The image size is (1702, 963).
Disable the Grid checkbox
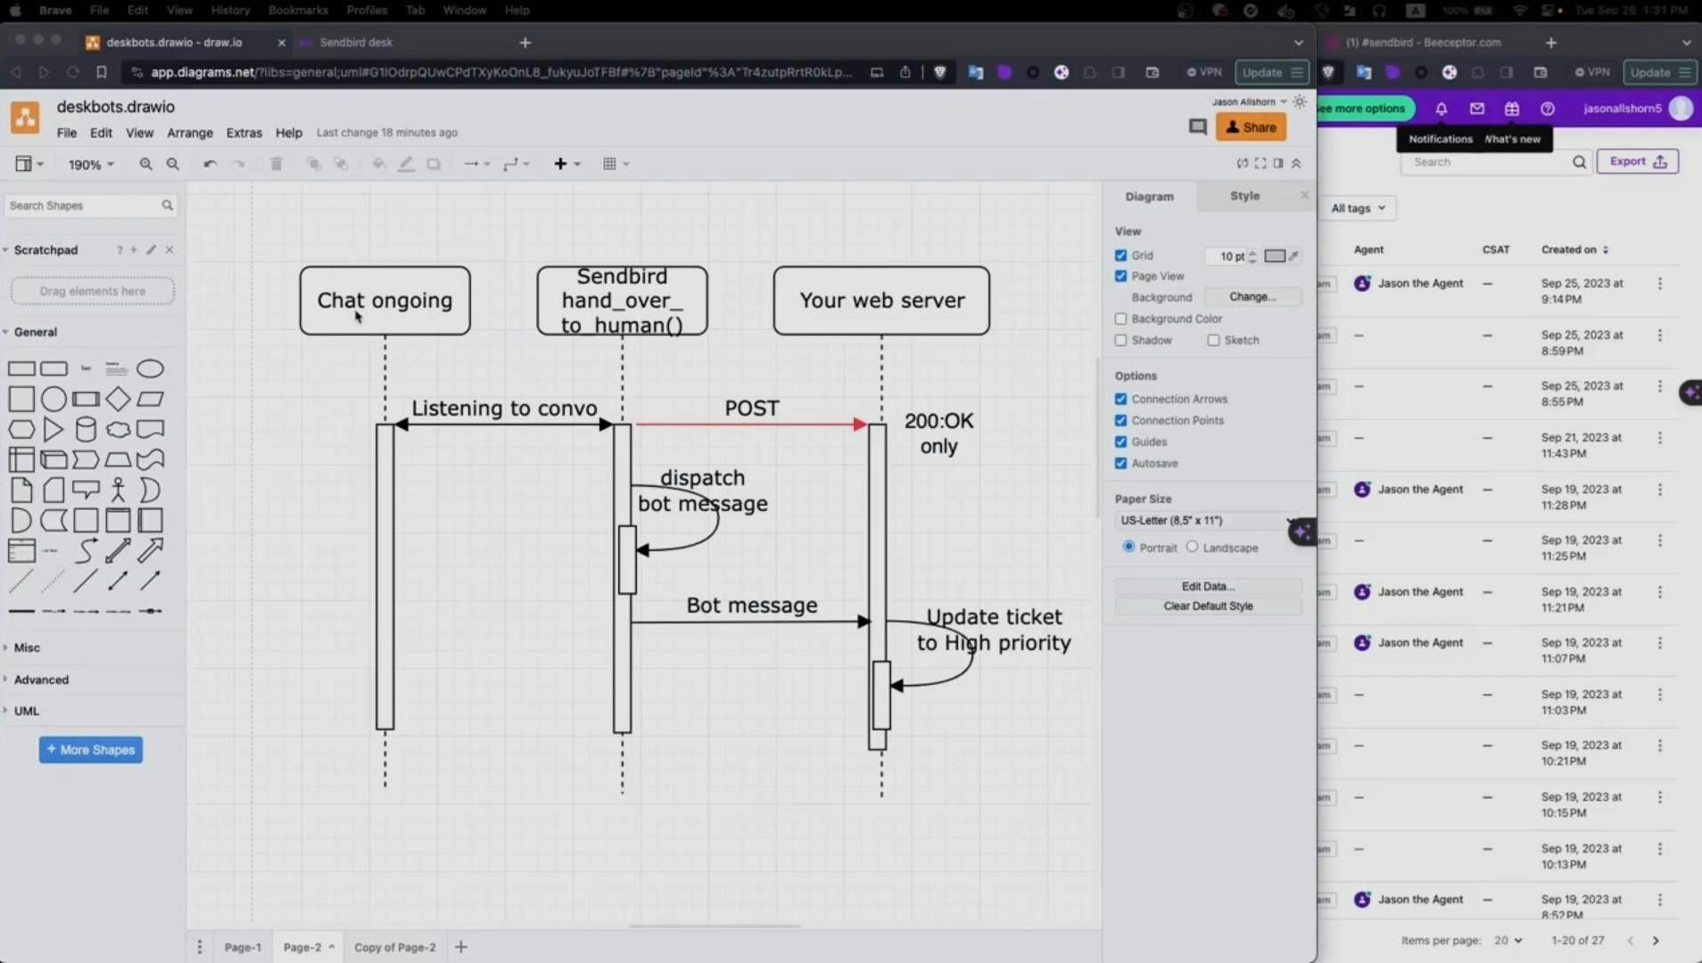pos(1120,256)
